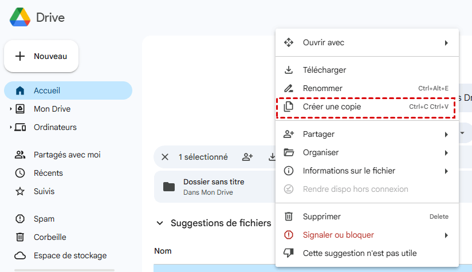Go to Accueil in the sidebar
Viewport: 472px width, 272px height.
(x=47, y=90)
